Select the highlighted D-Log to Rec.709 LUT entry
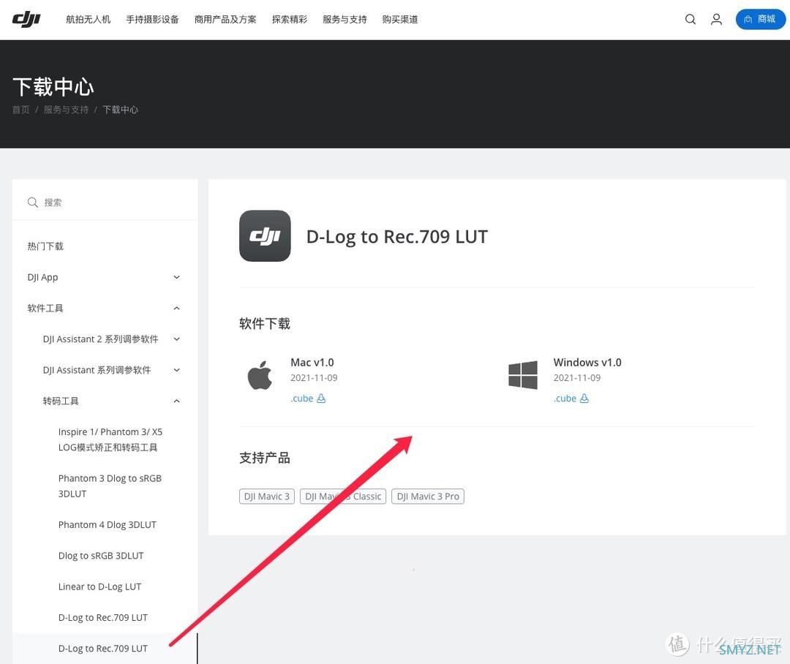Screen dimensions: 790x664 [x=103, y=649]
